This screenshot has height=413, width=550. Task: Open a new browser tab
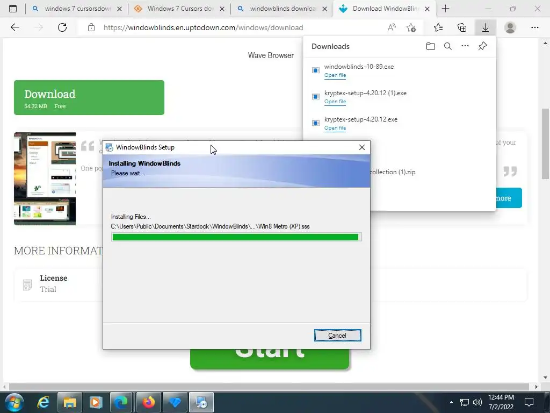point(445,9)
